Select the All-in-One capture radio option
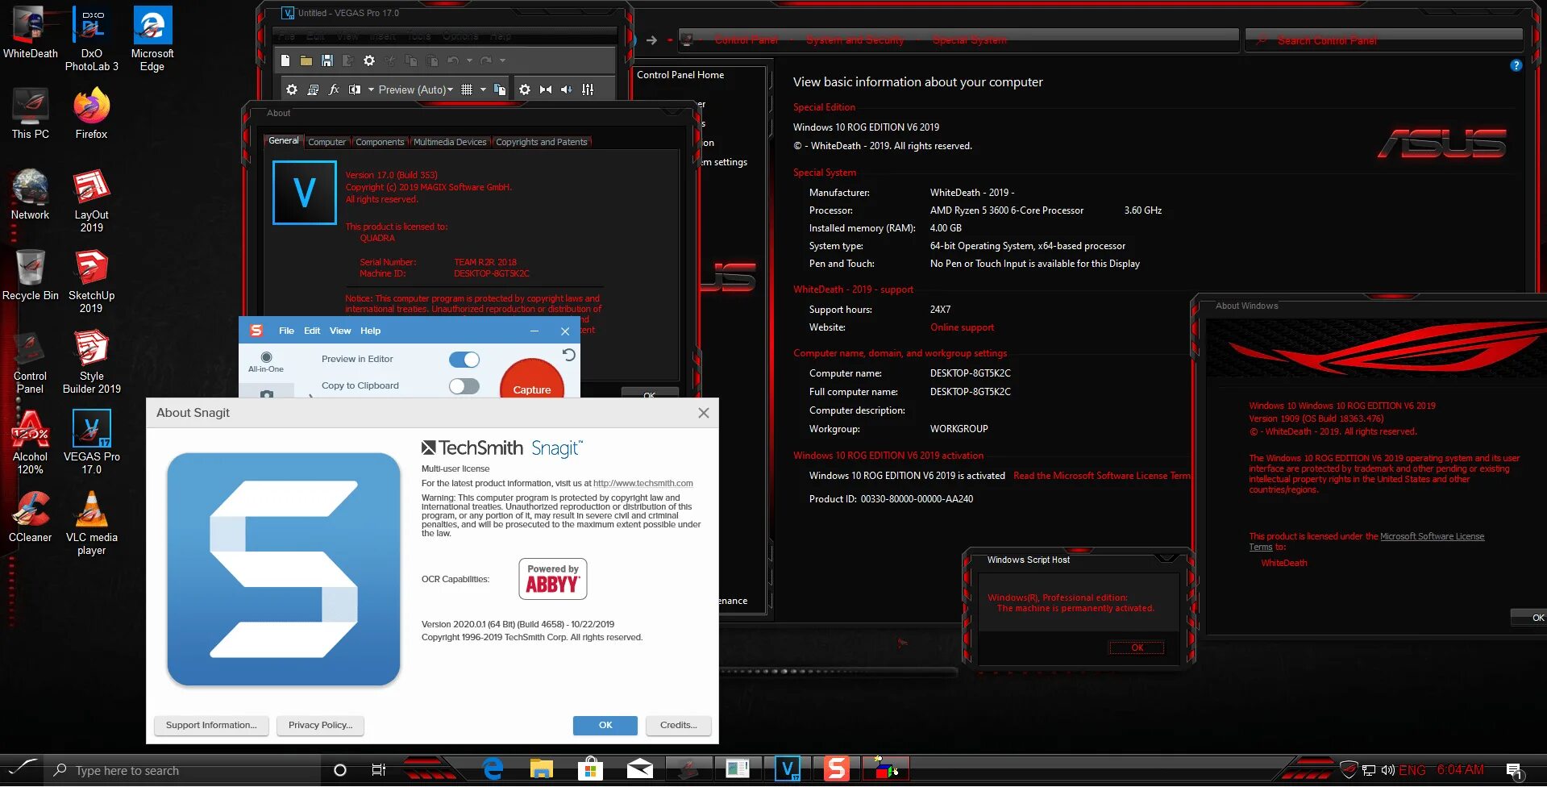The width and height of the screenshot is (1547, 787). pyautogui.click(x=266, y=357)
